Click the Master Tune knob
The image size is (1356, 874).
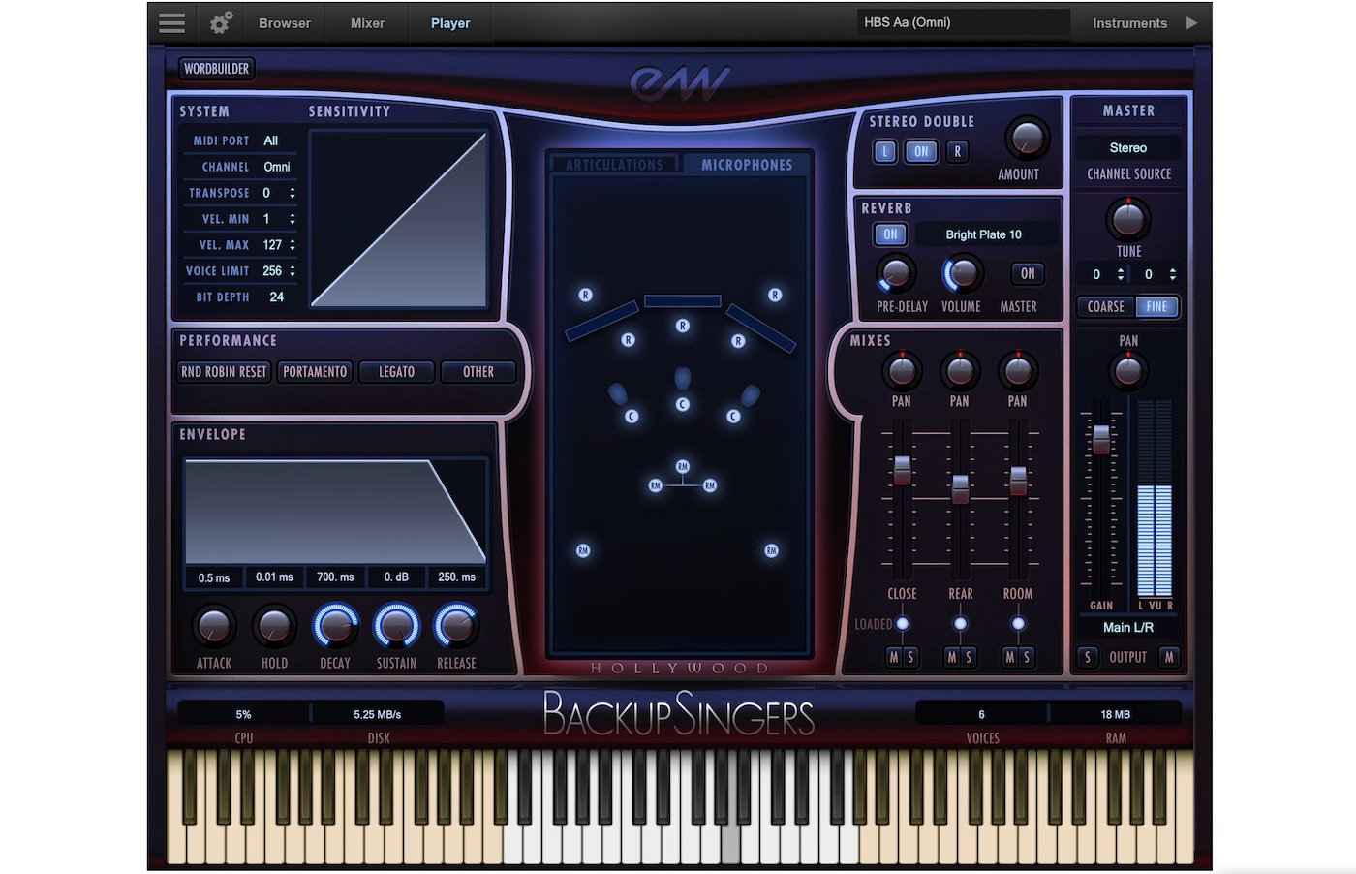coord(1128,219)
